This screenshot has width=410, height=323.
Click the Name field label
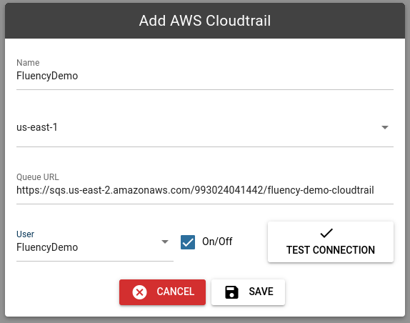pyautogui.click(x=28, y=63)
